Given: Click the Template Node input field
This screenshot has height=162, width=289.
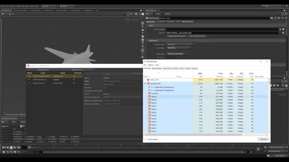Looking at the screenshot, I should (222, 29).
